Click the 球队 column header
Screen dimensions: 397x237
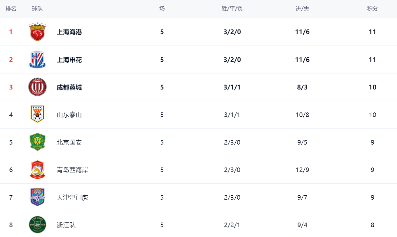pyautogui.click(x=37, y=9)
